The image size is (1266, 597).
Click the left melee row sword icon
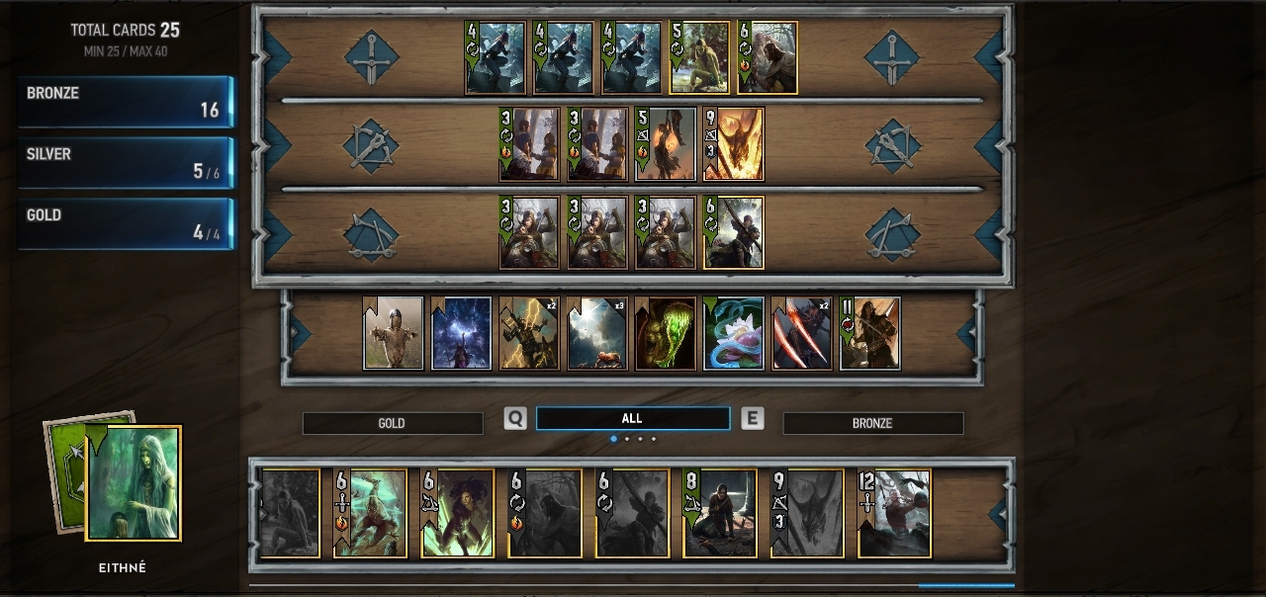click(x=372, y=57)
